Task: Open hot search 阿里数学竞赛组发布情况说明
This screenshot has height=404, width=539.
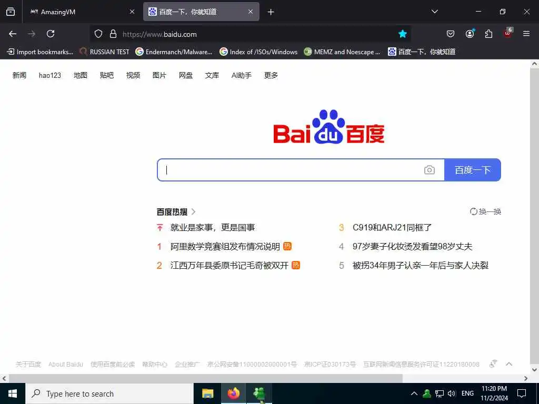Action: [x=225, y=246]
